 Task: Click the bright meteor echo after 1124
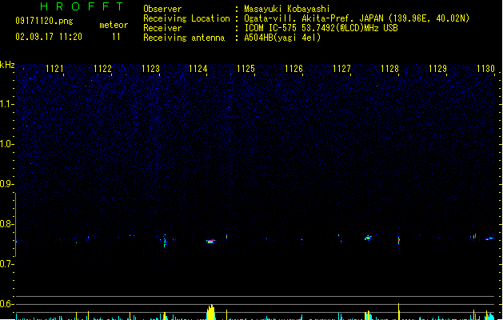tap(210, 242)
